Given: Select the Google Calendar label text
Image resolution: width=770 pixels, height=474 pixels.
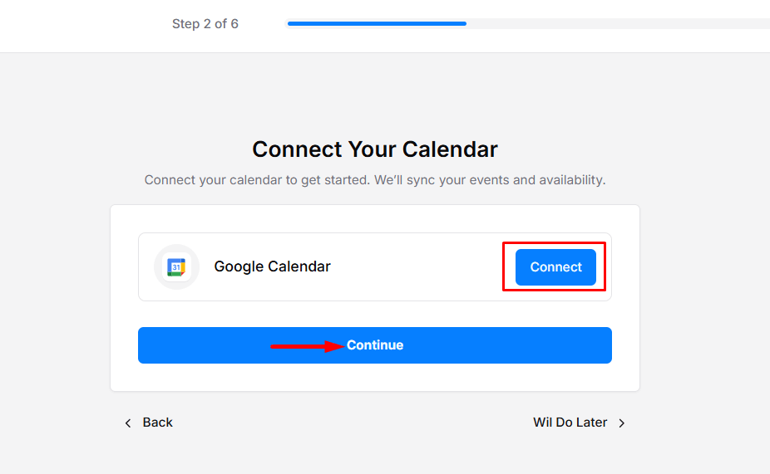Looking at the screenshot, I should (x=272, y=266).
